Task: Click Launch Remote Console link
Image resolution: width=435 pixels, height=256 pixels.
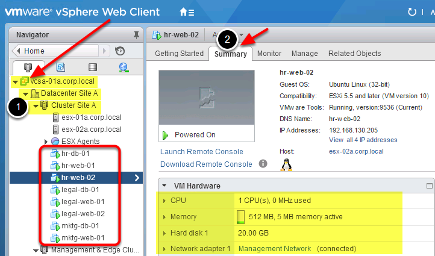Action: click(x=202, y=152)
